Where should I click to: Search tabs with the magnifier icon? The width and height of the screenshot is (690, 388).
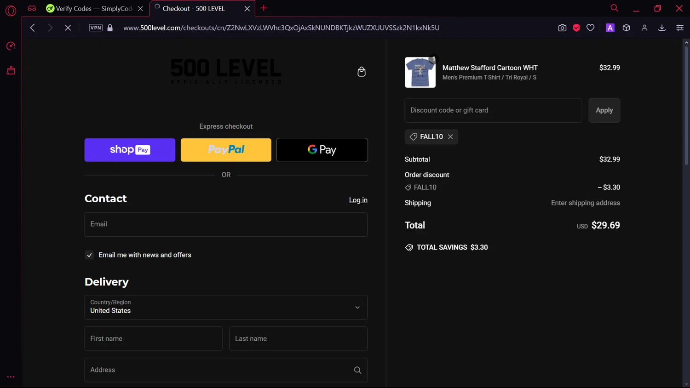[614, 8]
